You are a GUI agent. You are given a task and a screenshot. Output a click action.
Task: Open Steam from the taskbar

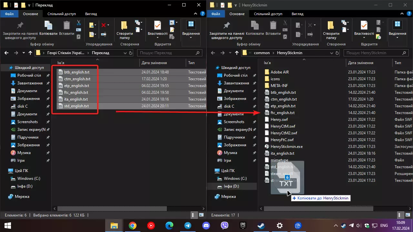(x=261, y=226)
